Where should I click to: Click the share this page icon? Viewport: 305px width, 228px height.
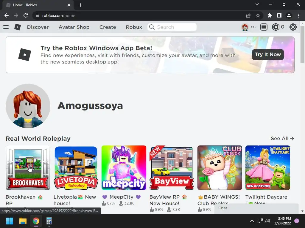(248, 15)
